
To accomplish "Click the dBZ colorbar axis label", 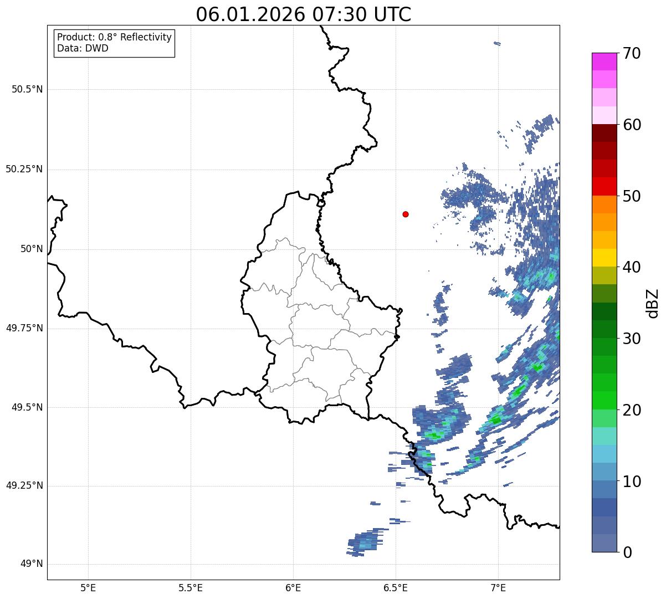I will pyautogui.click(x=653, y=303).
